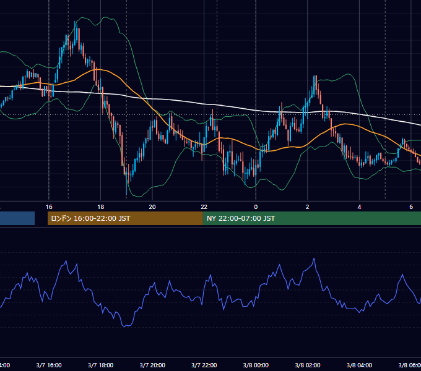Viewport: 421px width, 371px height.
Task: Click hour label 2 on upper axis
Action: tap(308, 207)
